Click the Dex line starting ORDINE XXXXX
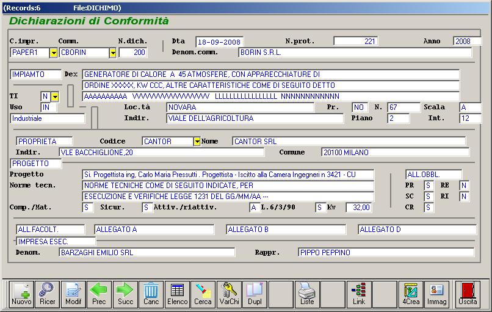The height and width of the screenshot is (312, 492). [x=271, y=85]
